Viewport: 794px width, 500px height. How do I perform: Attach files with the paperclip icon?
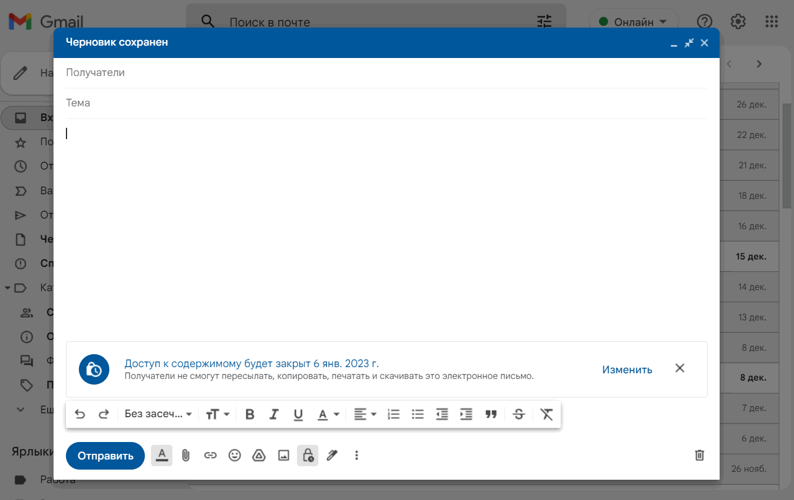pyautogui.click(x=186, y=456)
